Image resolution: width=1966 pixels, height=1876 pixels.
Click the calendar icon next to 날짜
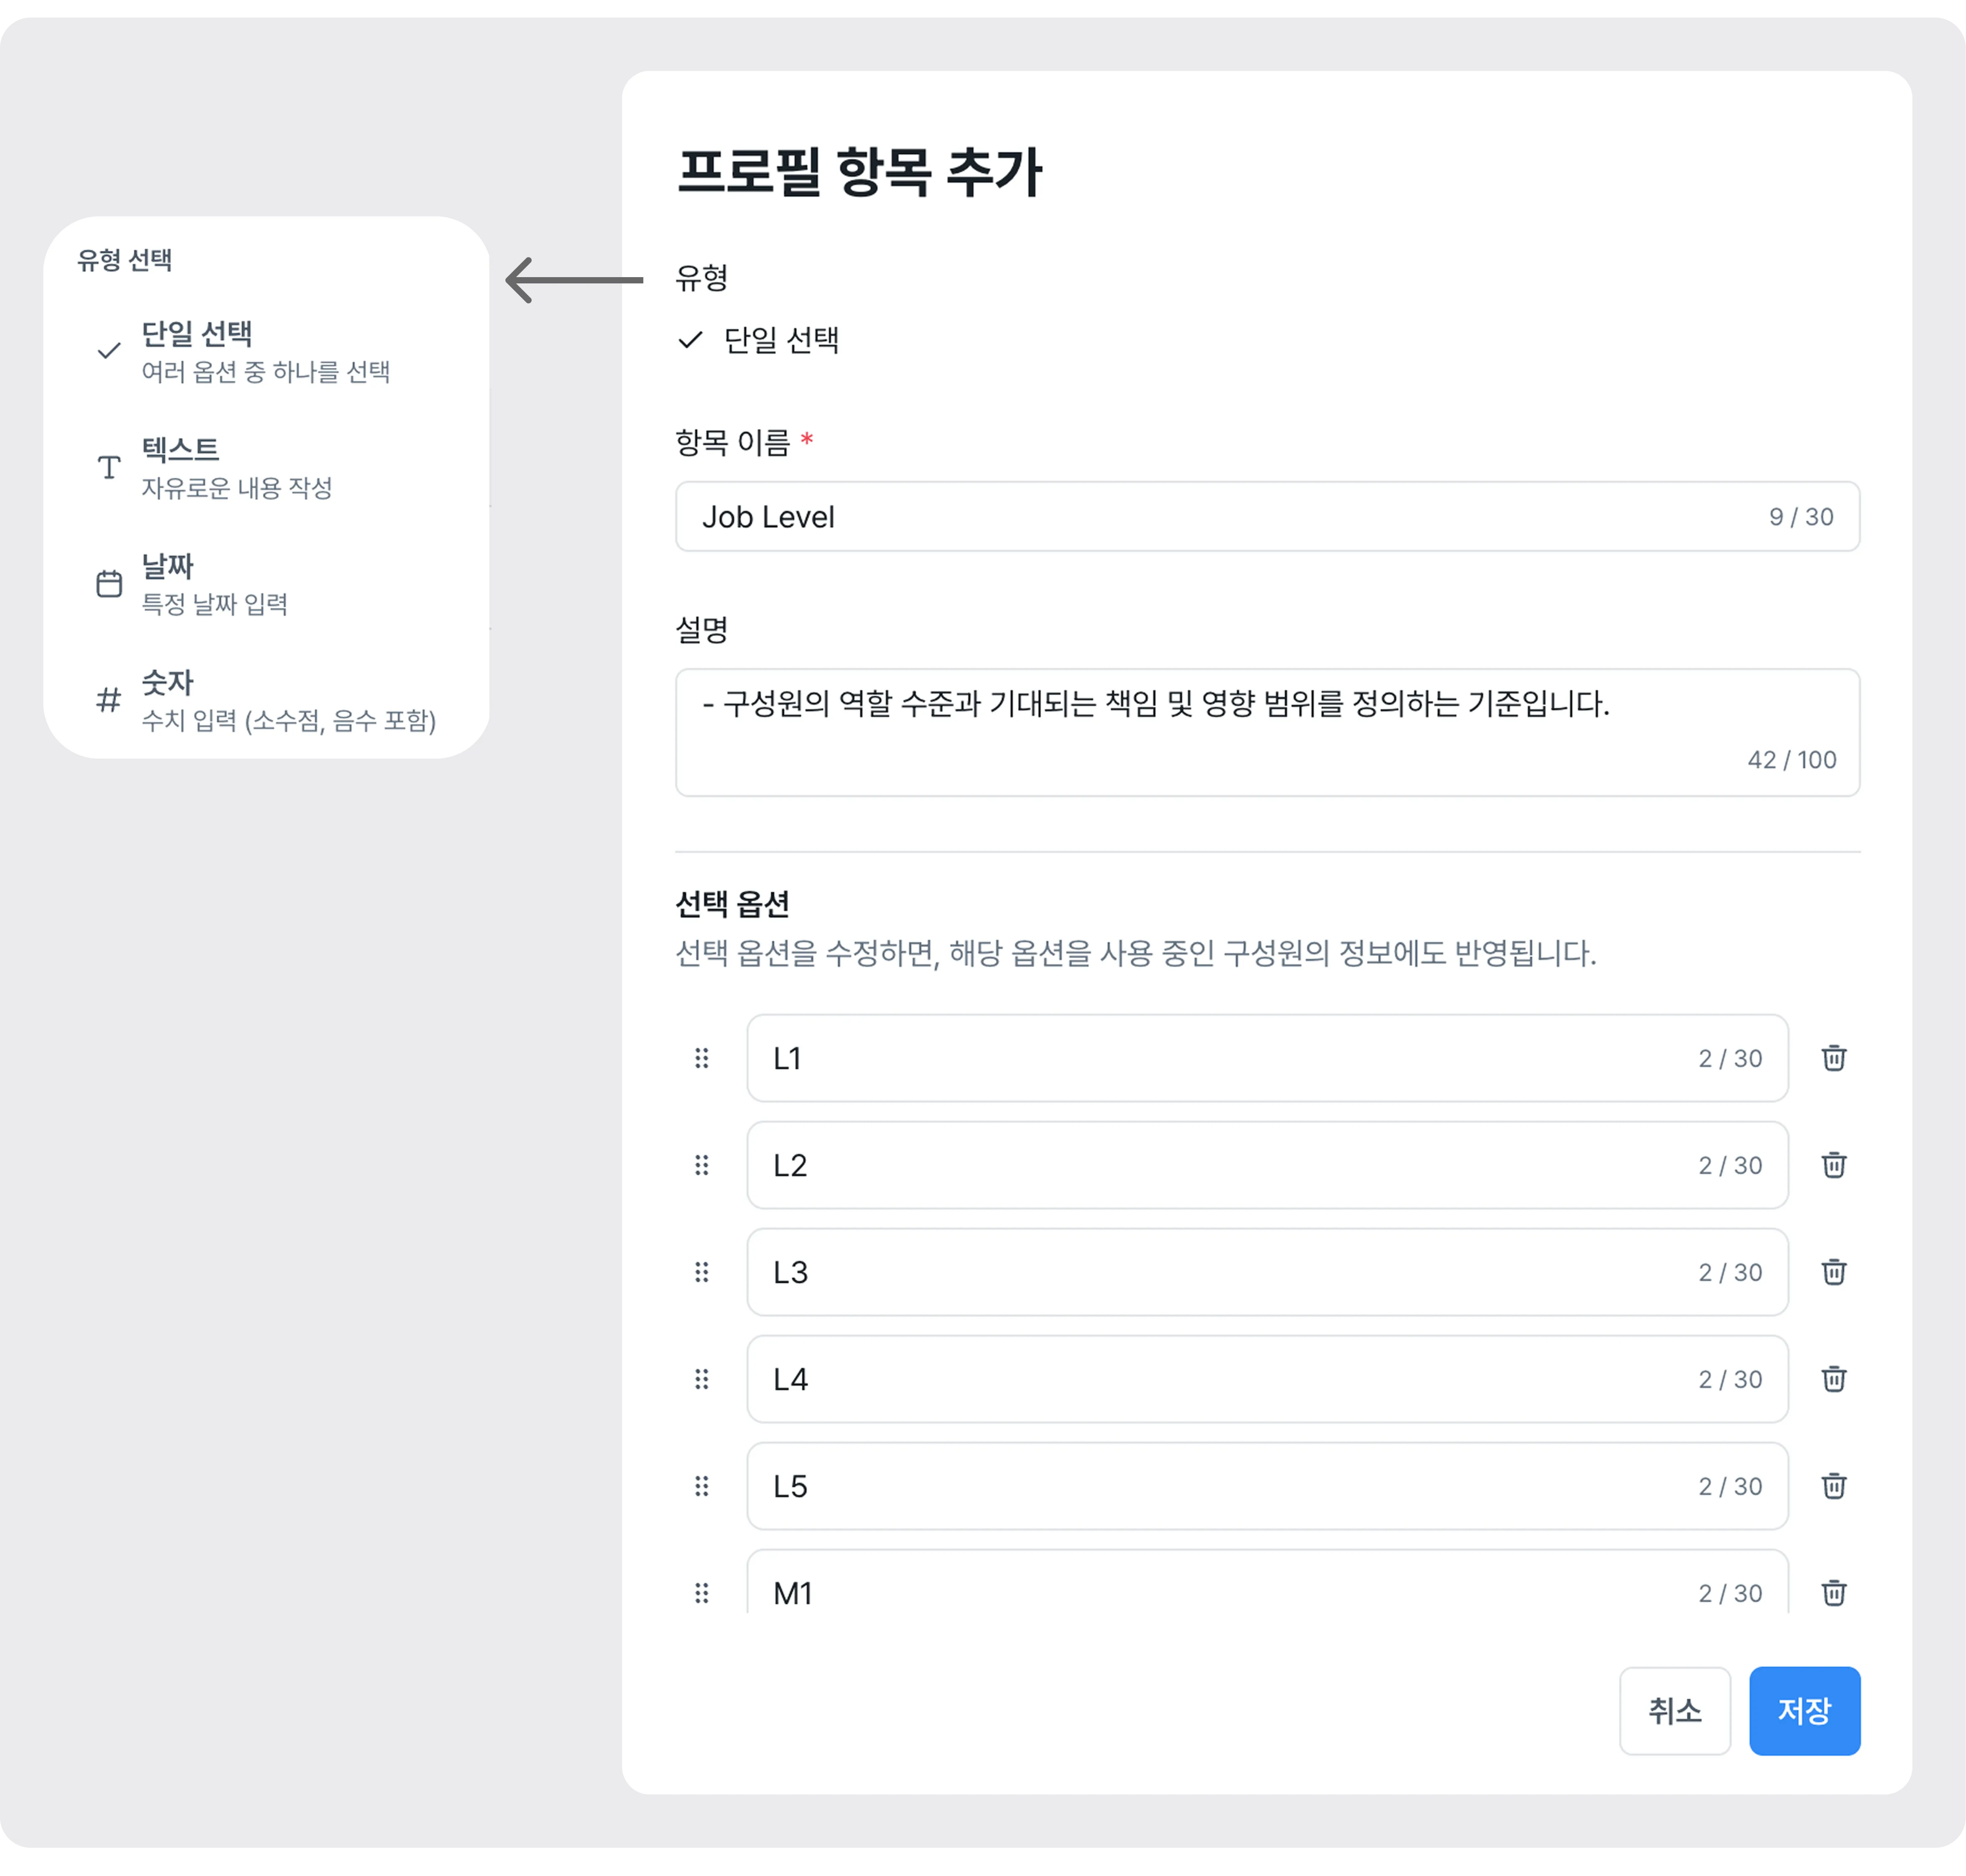pyautogui.click(x=109, y=584)
